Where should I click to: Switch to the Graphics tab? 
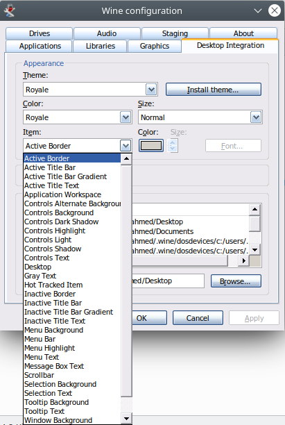point(155,46)
